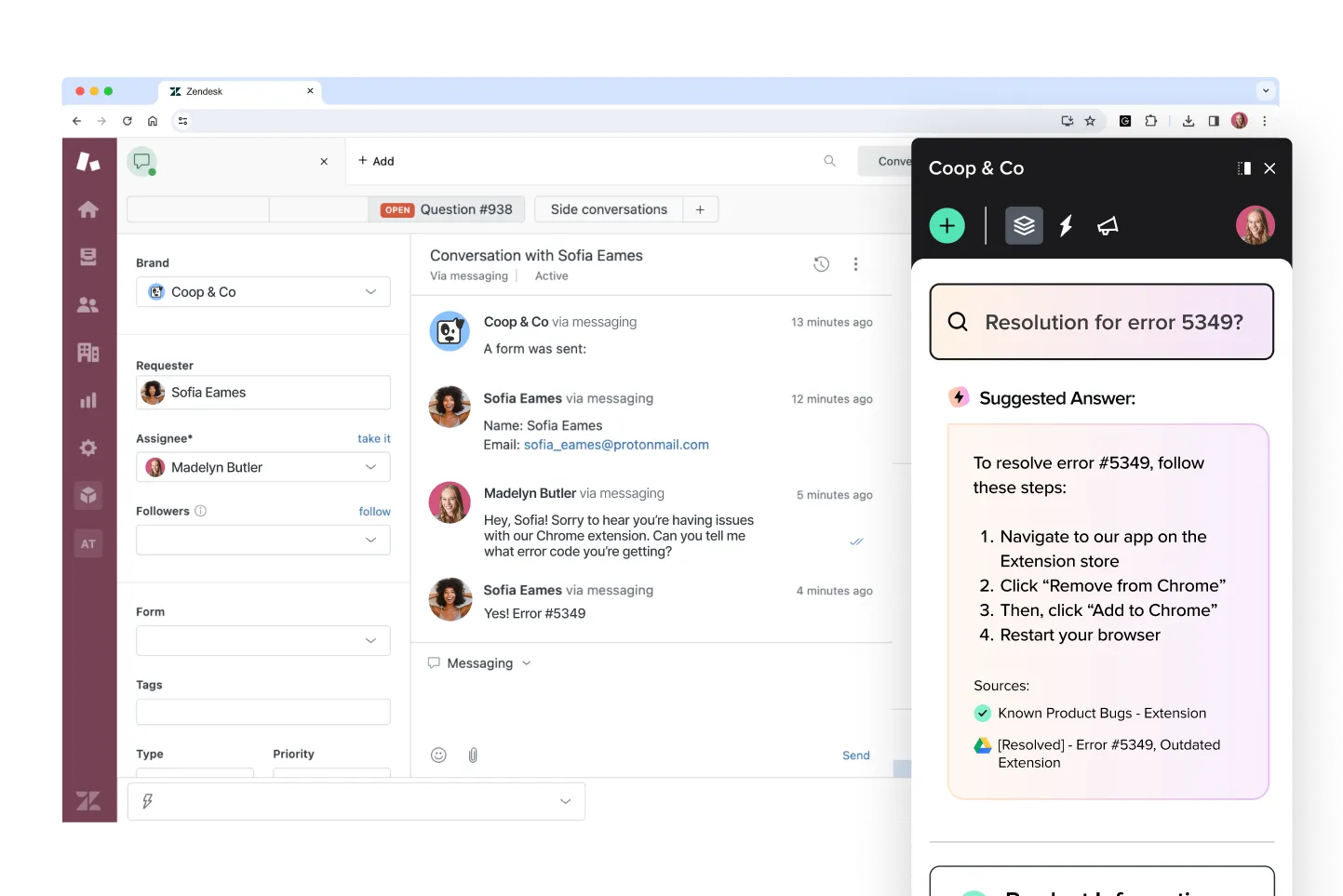The width and height of the screenshot is (1343, 896).
Task: Select the lightning bolt icon in Coop & Co toolbar
Action: click(x=1066, y=225)
